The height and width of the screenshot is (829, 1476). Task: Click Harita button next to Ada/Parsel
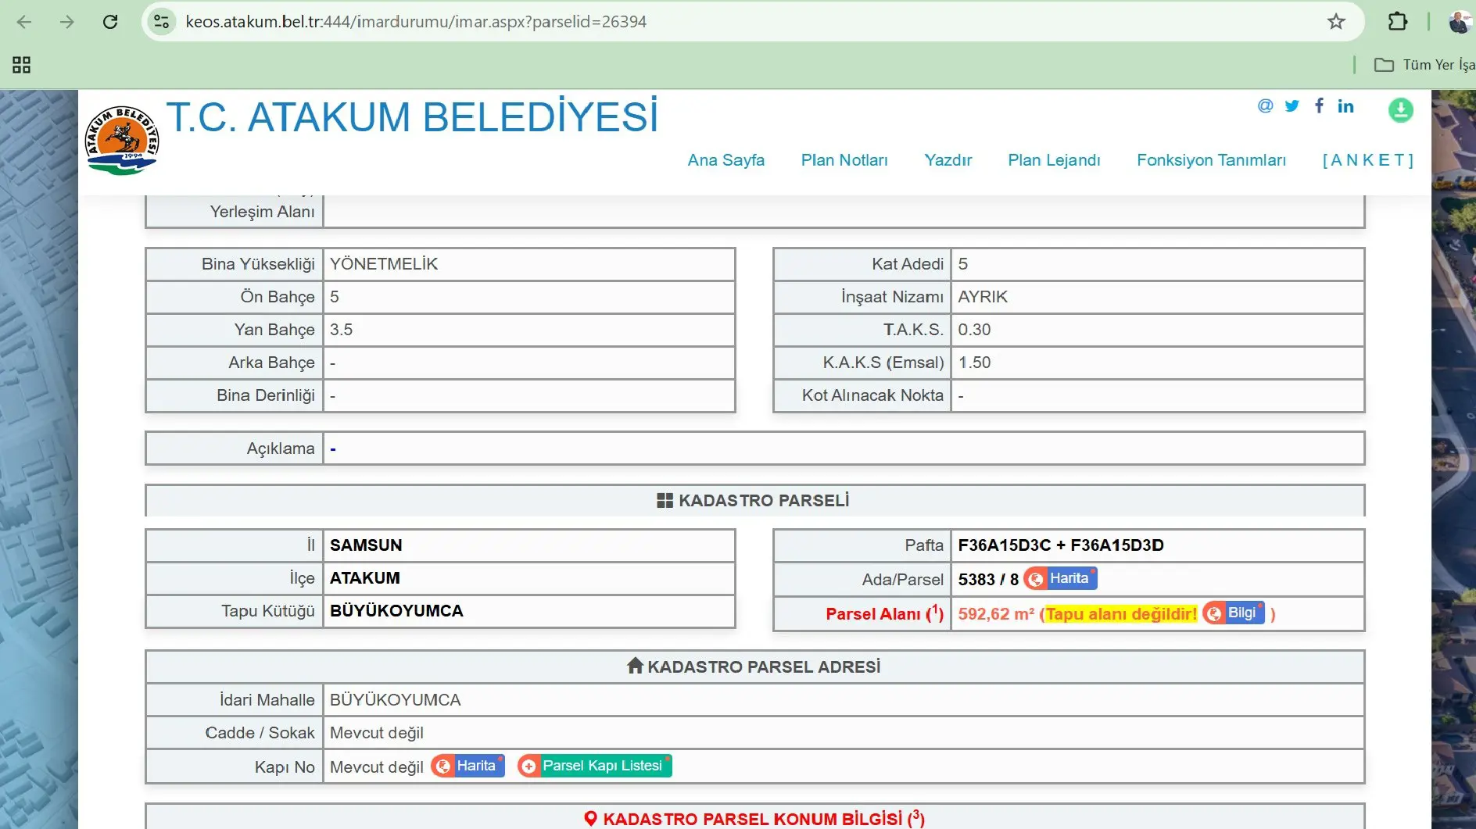1061,578
